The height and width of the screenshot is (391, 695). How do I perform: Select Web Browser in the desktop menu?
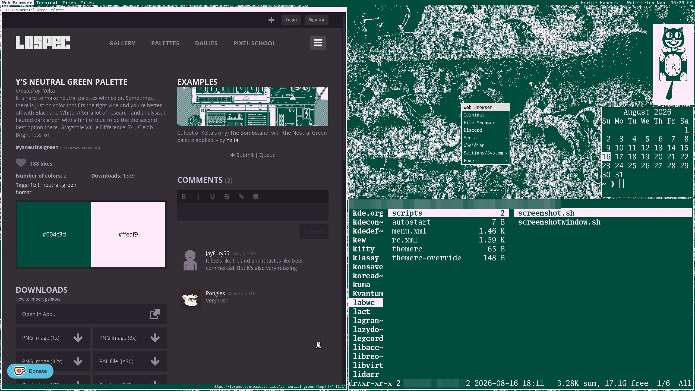click(485, 108)
